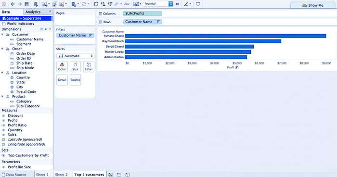Screen dimensions: 337x177
Task: Collapse the Customer folder in Dimensions
Action: 2,34
